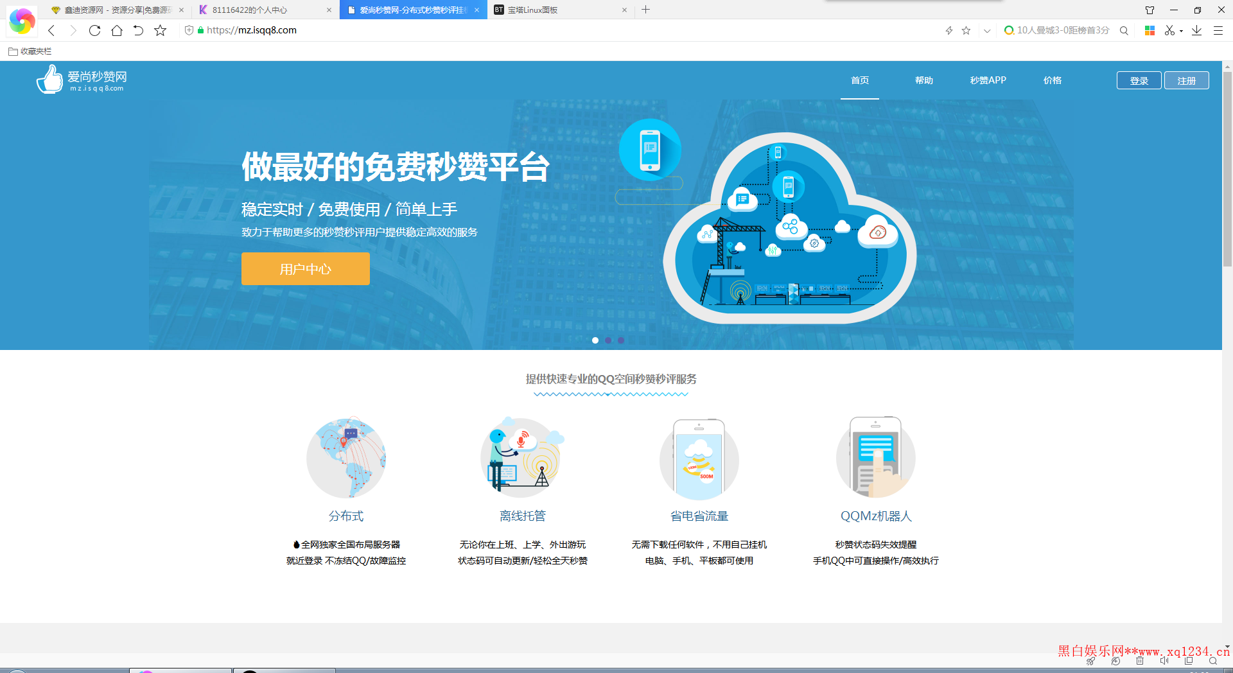Click the 登录 login button
Viewport: 1233px width, 673px height.
tap(1139, 80)
